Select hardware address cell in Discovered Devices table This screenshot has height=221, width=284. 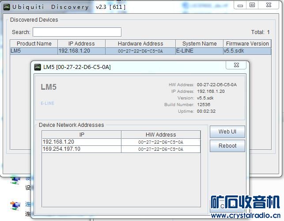tap(140, 51)
